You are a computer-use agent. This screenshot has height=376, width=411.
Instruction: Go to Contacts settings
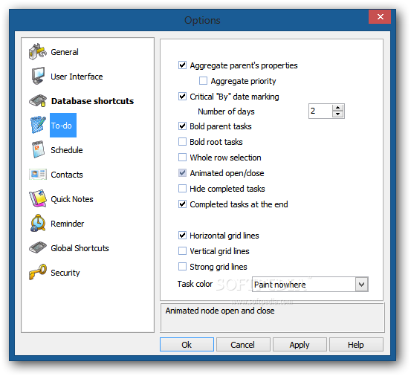(67, 175)
